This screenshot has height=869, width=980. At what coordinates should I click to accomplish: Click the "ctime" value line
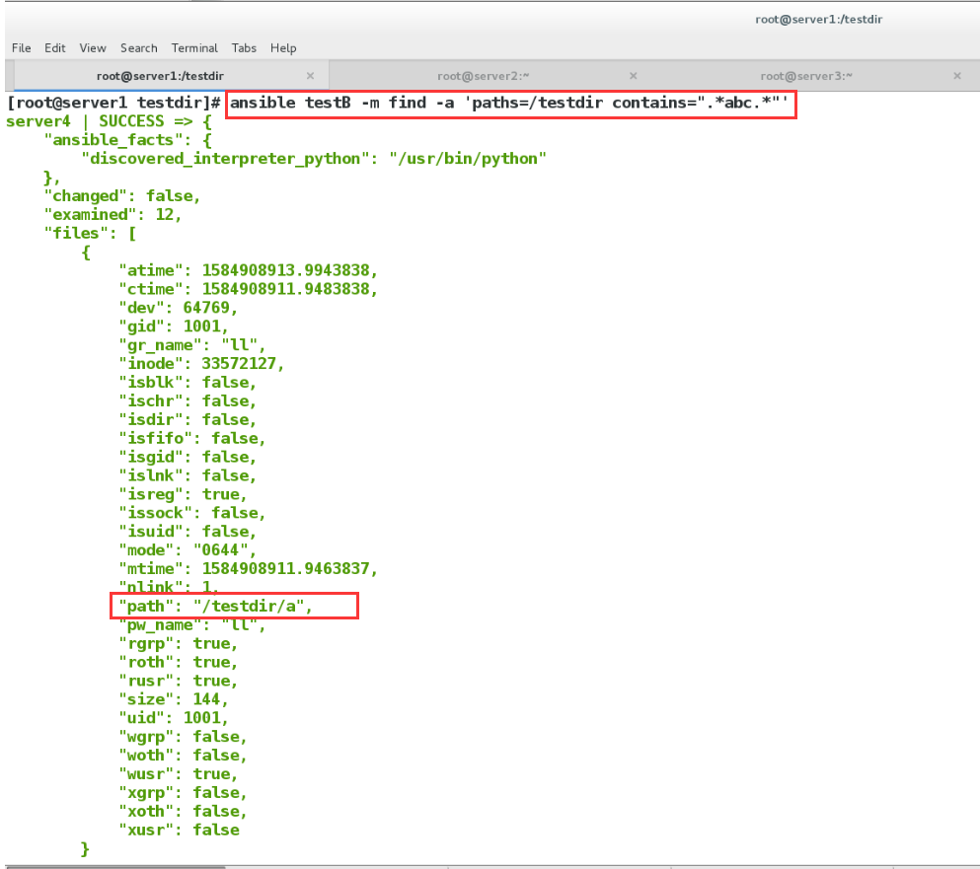click(248, 289)
